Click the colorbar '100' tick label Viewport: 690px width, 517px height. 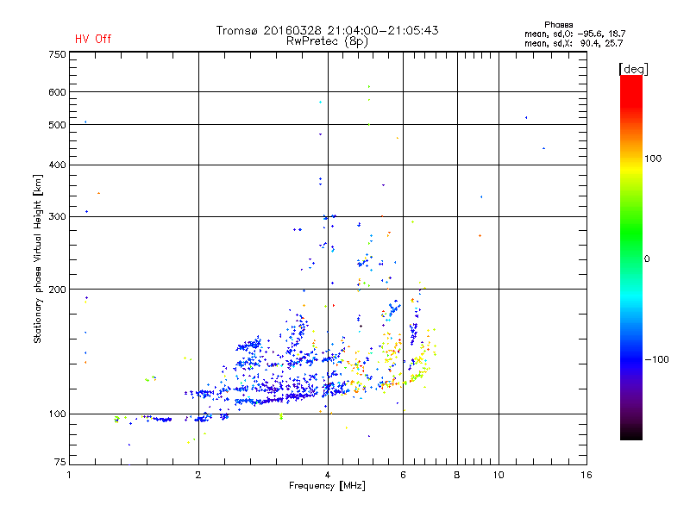click(653, 159)
